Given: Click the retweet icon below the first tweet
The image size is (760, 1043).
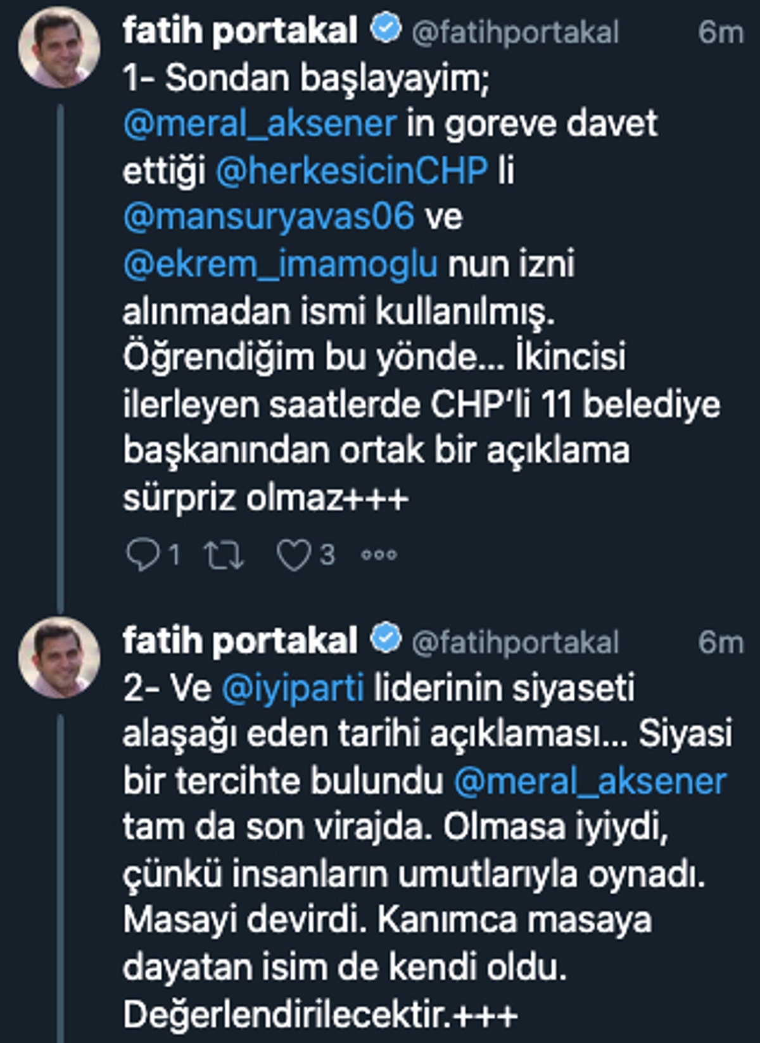Looking at the screenshot, I should 224,553.
